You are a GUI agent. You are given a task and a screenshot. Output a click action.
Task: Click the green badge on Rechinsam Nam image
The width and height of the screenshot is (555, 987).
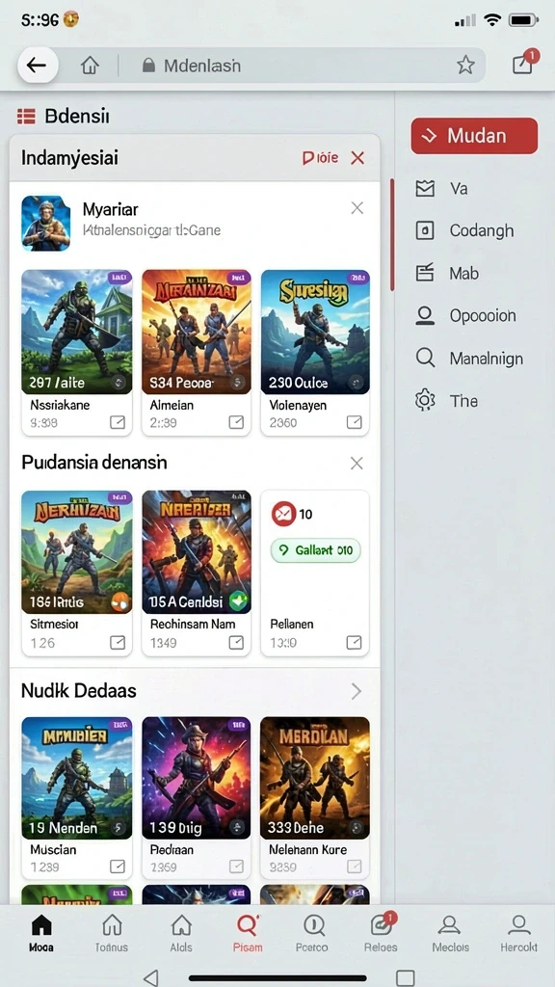pos(239,601)
